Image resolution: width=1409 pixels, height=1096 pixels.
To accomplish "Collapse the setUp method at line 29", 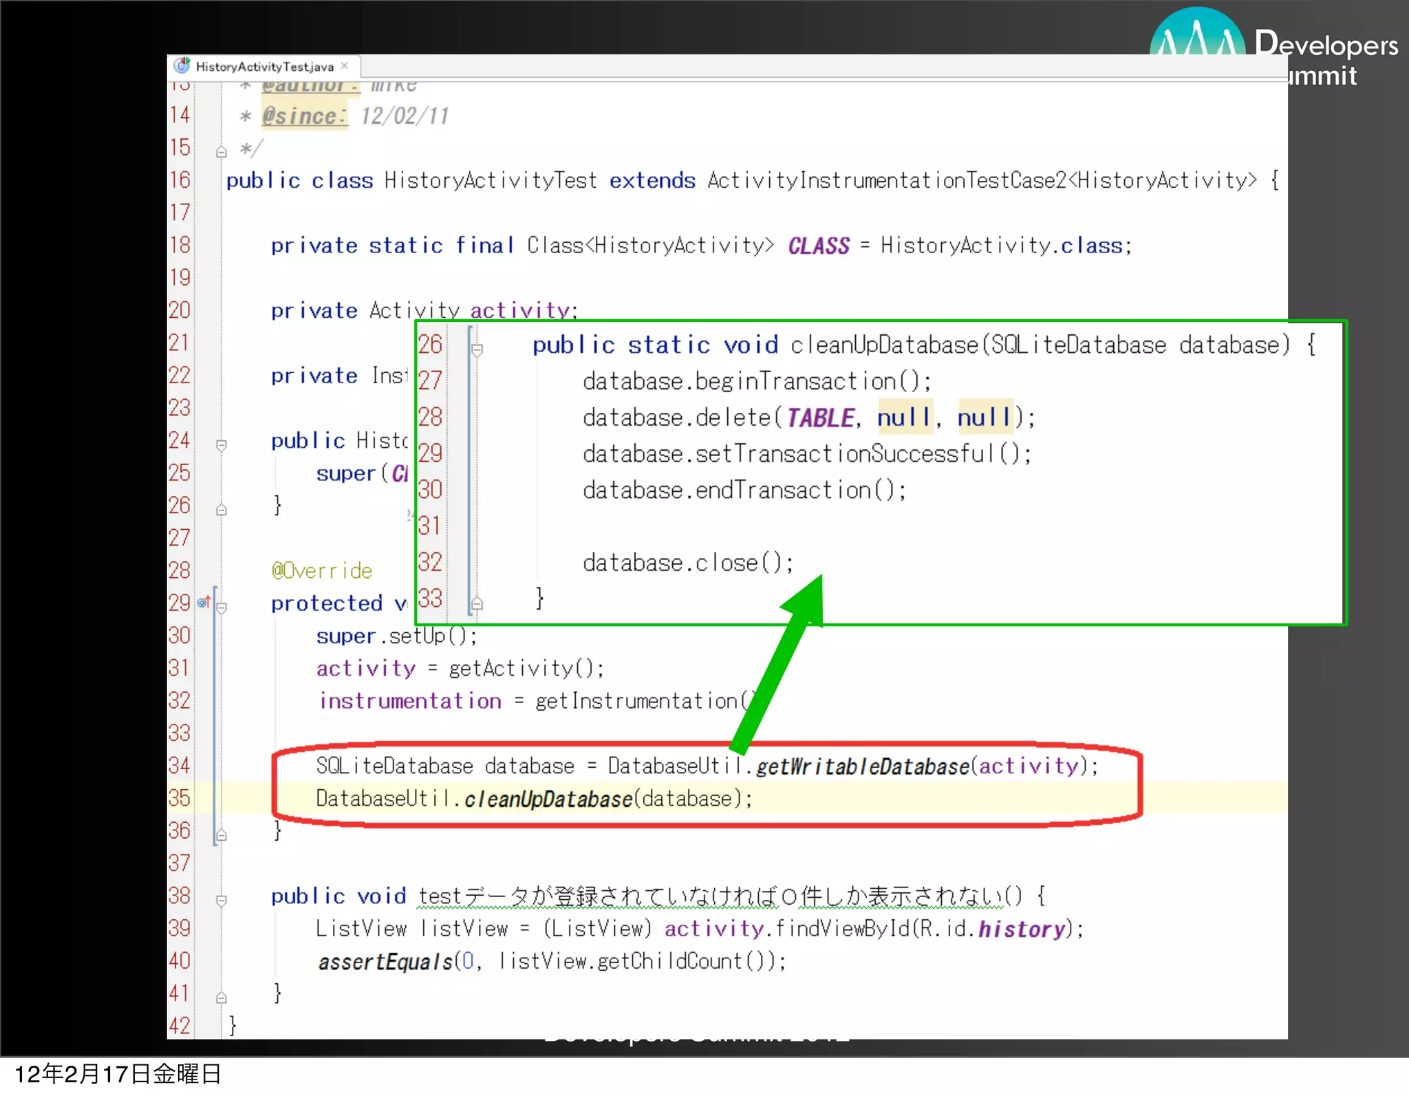I will [x=222, y=608].
